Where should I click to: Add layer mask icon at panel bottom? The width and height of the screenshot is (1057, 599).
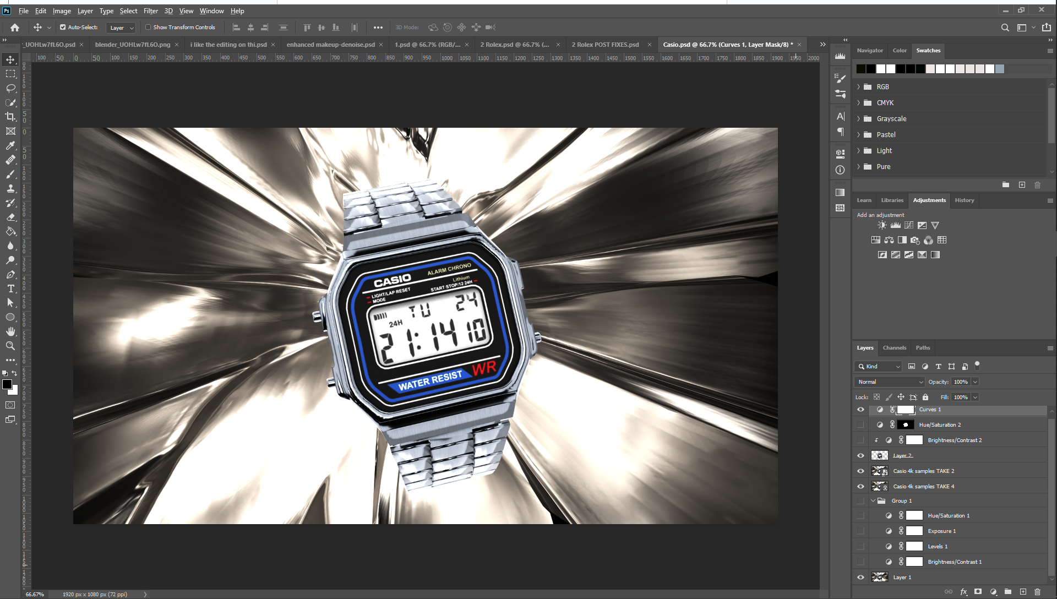click(x=978, y=592)
